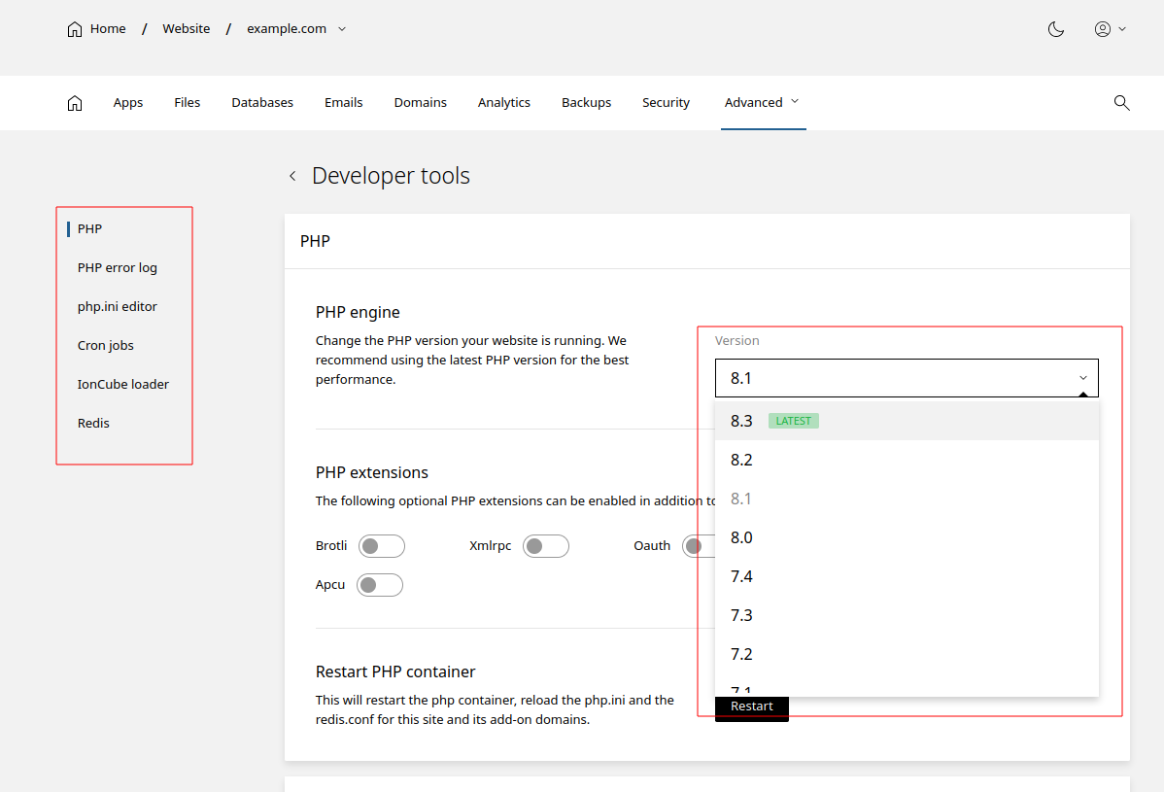
Task: Open the Security tab
Action: coord(666,103)
